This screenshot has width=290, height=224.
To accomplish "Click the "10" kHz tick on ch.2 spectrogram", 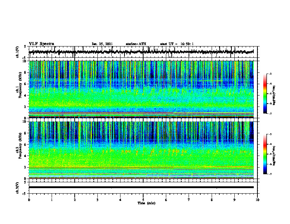I will [x=25, y=122].
